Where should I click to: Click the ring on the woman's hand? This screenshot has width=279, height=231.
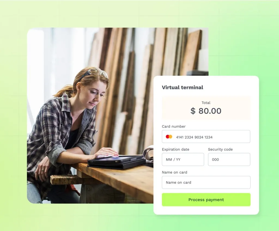[x=43, y=170]
